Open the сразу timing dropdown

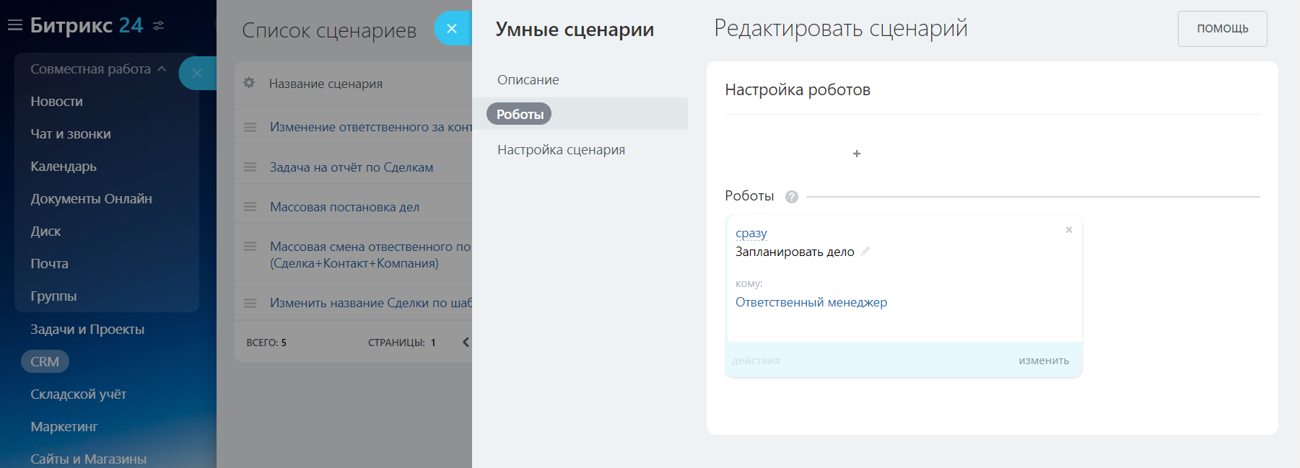click(751, 234)
